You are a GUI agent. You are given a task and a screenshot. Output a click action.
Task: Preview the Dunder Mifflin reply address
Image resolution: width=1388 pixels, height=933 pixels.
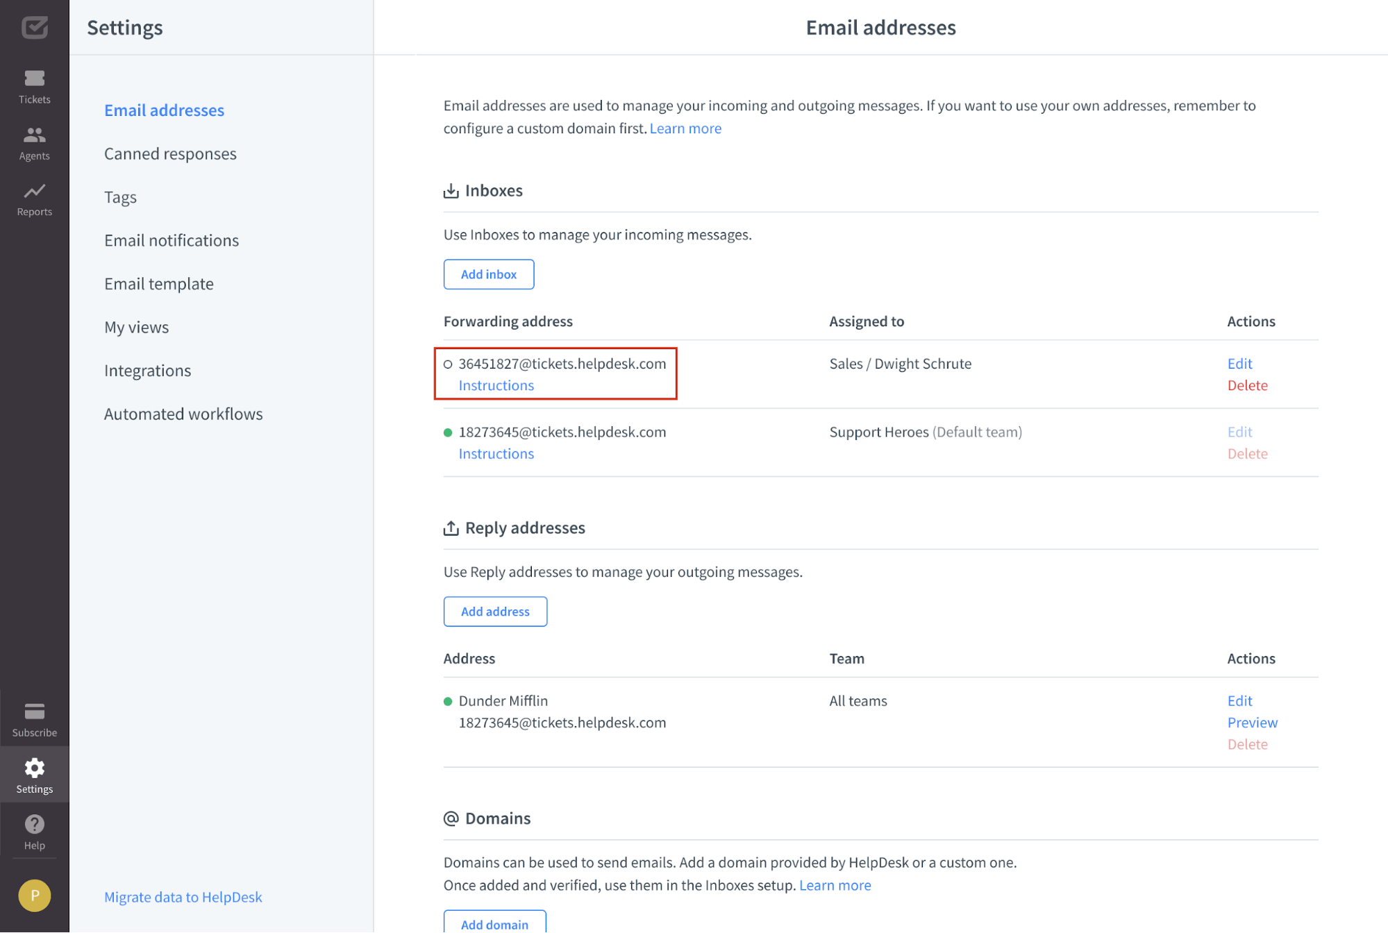pos(1252,722)
